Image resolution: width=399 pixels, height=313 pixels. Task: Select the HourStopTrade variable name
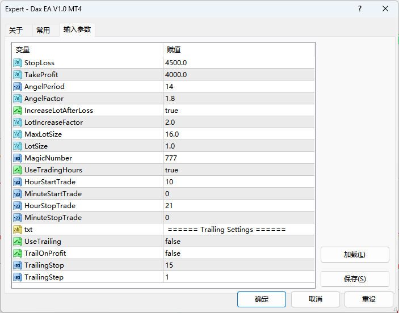click(x=50, y=206)
